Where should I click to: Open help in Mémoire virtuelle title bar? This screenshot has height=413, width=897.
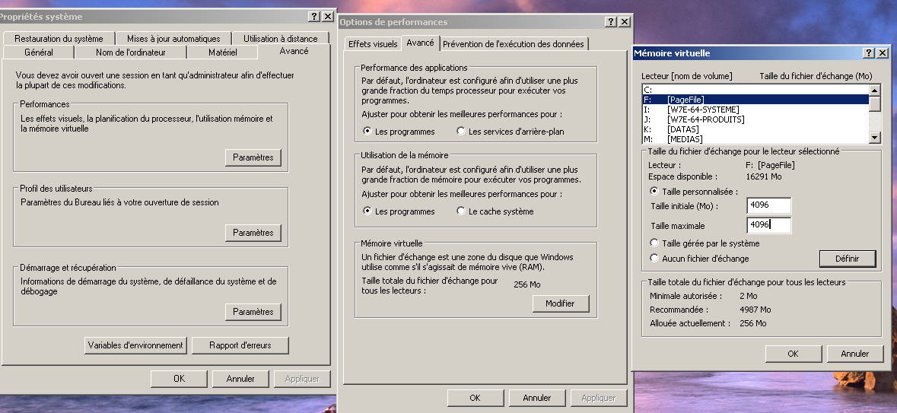click(869, 52)
